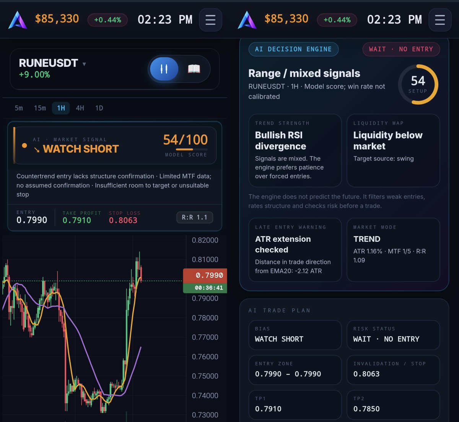Tap the app logo on left screen
Viewport: 459px width, 422px height.
[x=18, y=20]
